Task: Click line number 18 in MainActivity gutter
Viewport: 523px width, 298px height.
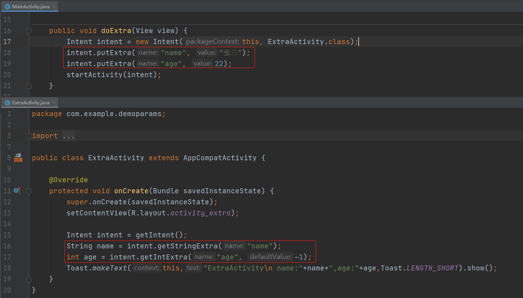Action: click(7, 53)
